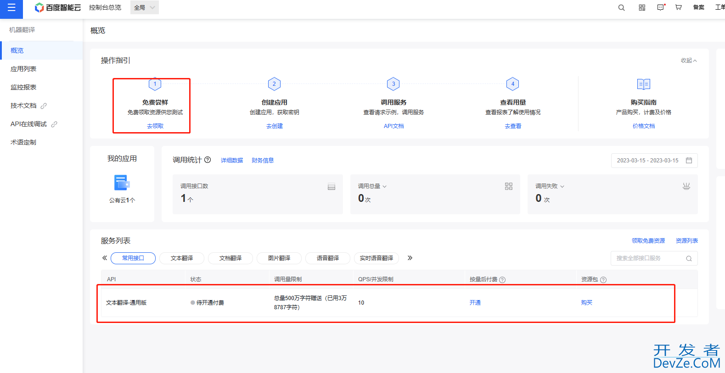Click the step 4 hexagon icon
Viewport: 725px width, 373px height.
coord(513,84)
